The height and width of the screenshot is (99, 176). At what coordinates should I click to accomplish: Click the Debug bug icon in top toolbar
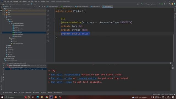[162, 4]
